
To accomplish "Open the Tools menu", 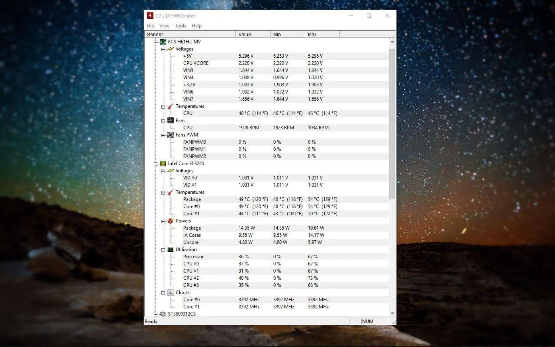I will point(180,26).
